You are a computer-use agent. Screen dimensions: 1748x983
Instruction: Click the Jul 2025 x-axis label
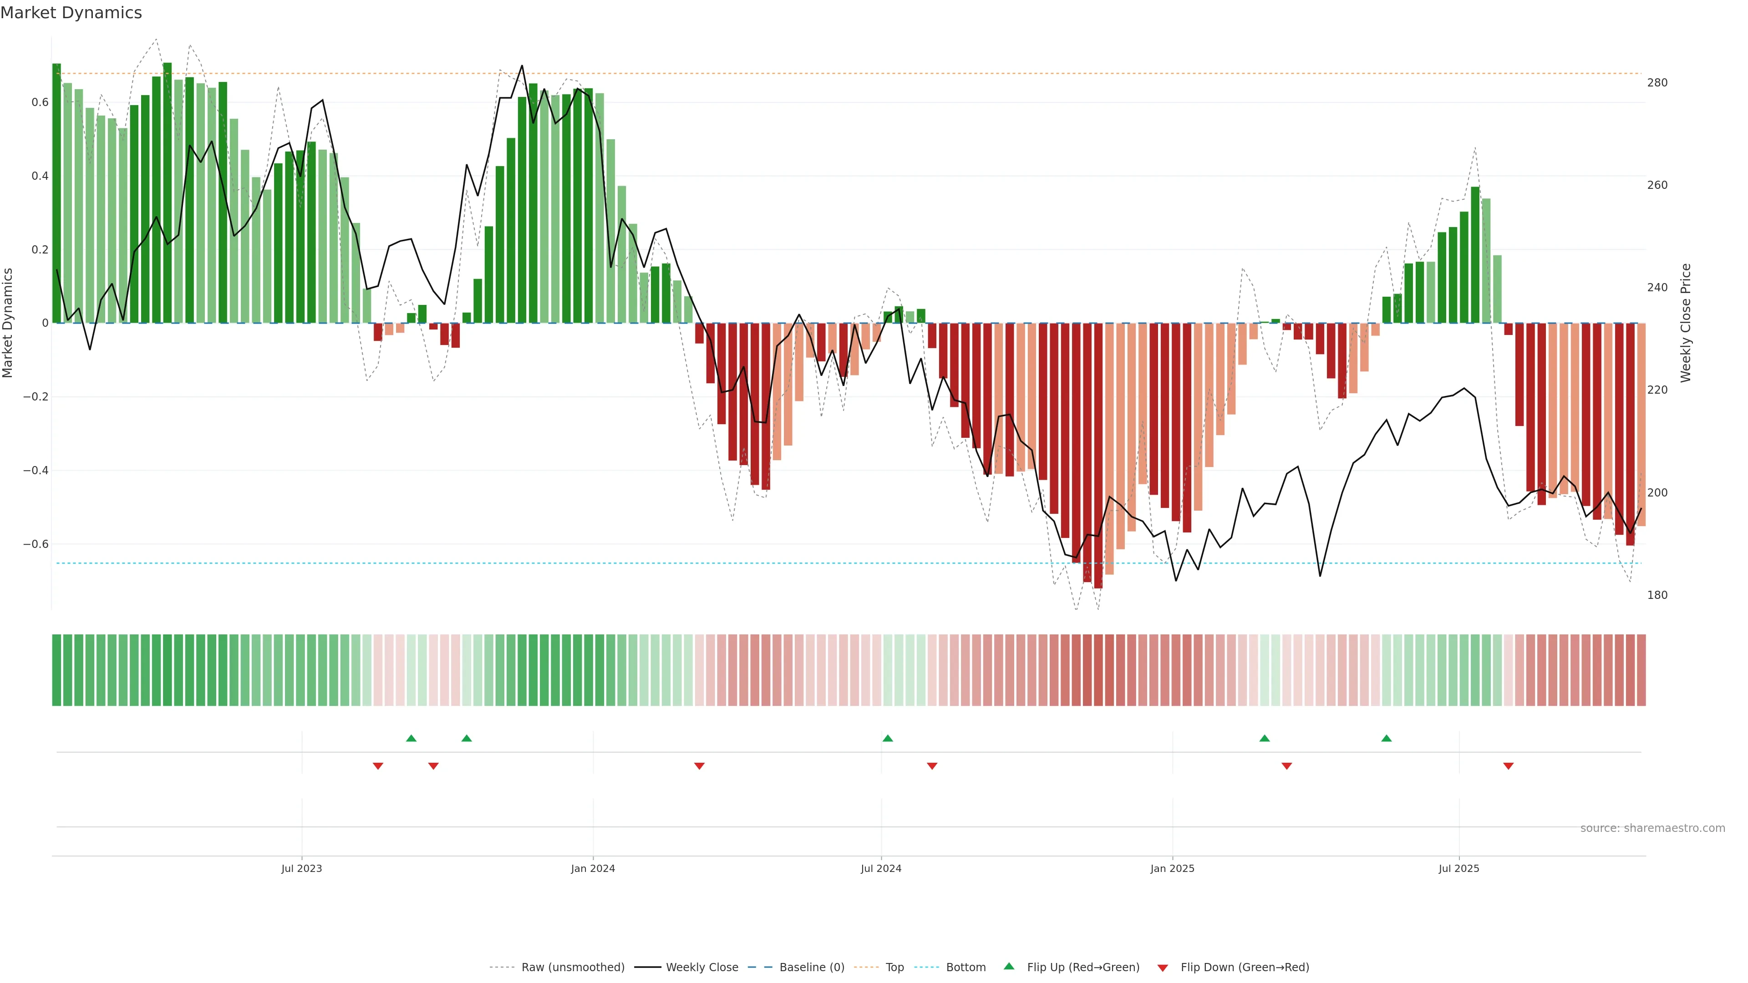(x=1458, y=868)
